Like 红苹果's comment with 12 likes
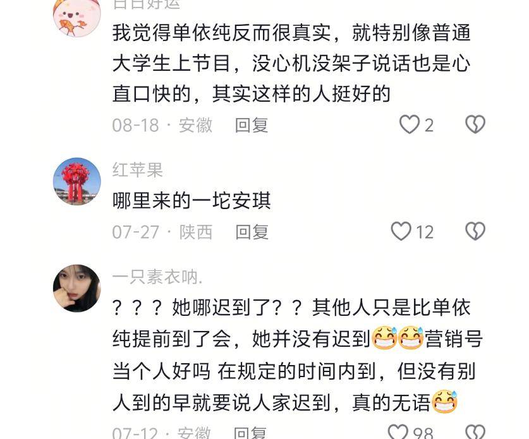529x439 pixels. click(401, 231)
